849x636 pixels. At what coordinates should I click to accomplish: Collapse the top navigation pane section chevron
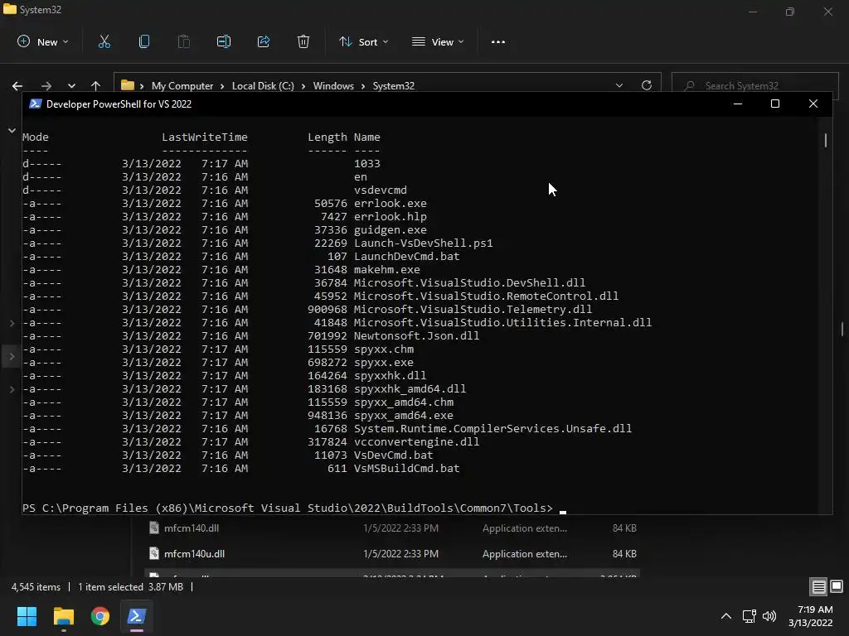pos(12,130)
